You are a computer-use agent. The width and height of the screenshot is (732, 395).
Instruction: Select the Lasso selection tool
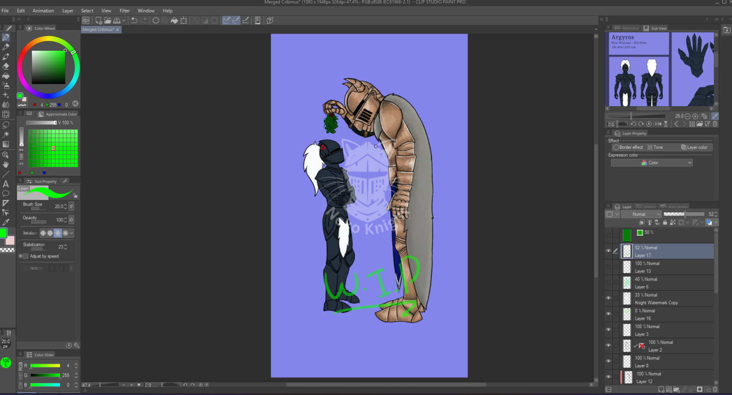(6, 125)
